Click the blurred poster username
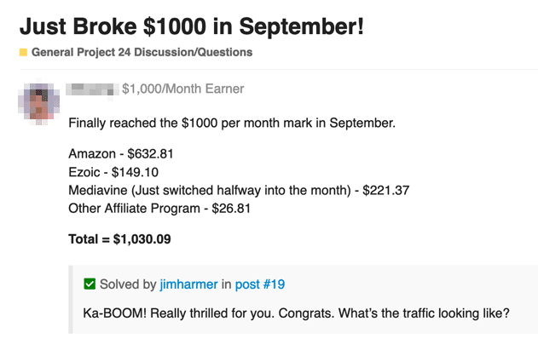 92,88
